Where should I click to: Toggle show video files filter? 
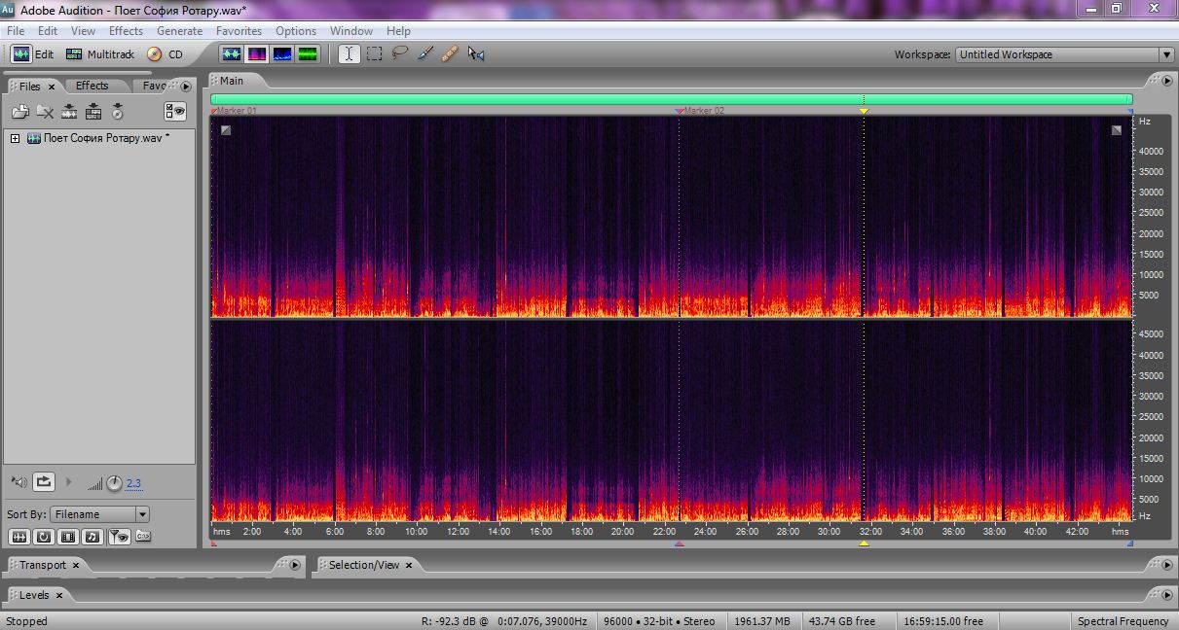[68, 536]
